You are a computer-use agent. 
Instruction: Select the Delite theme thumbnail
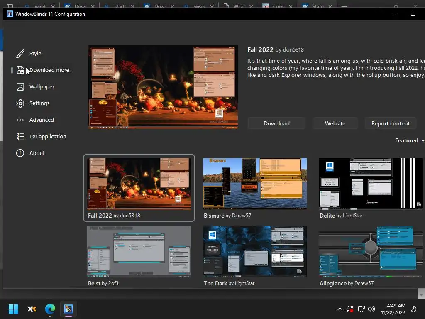tap(371, 184)
